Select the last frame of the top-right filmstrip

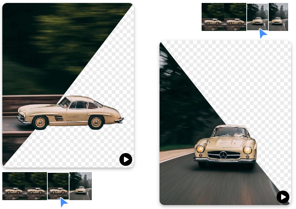pyautogui.click(x=279, y=17)
